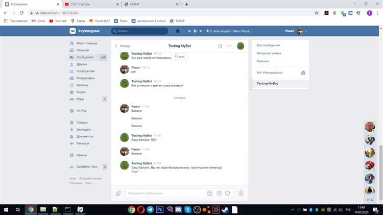Open the News bookmark
The width and height of the screenshot is (383, 215).
[x=121, y=21]
